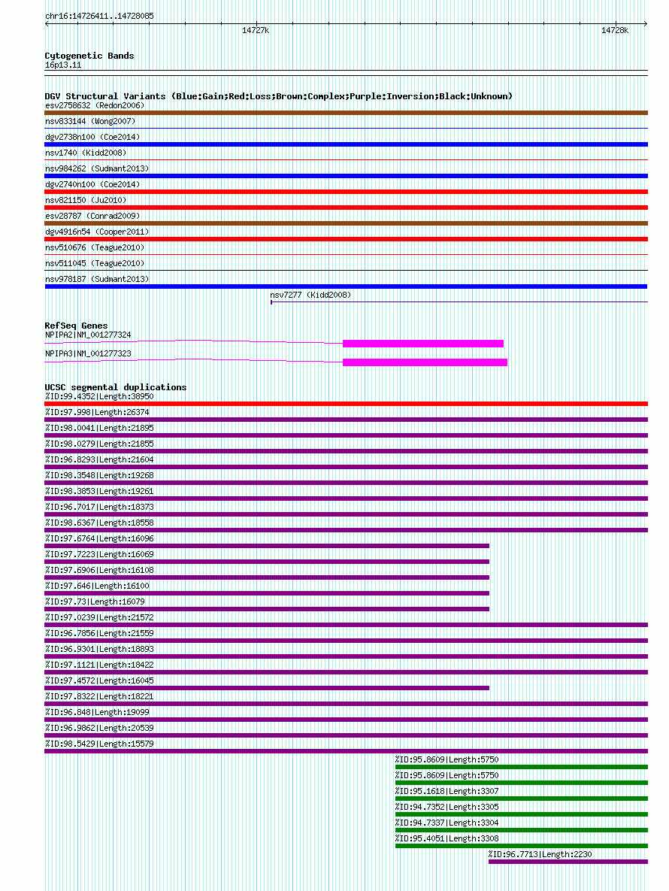Click duplication label %ID:96.9862|Length:20539
This screenshot has width=669, height=891.
99,728
